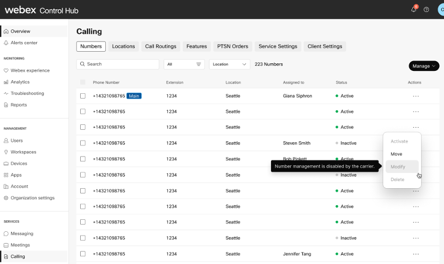Screen dimensions: 444x264
Task: Open Messaging under Services
Action: [x=22, y=233]
